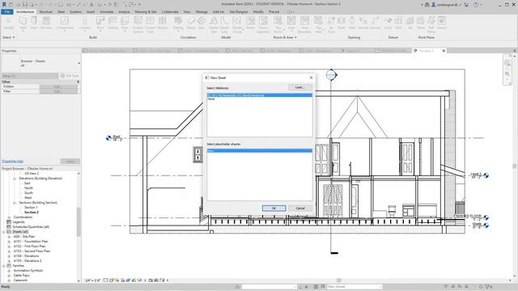Click the Edit Type button
Viewport: 518px width, 291px height.
pos(70,76)
